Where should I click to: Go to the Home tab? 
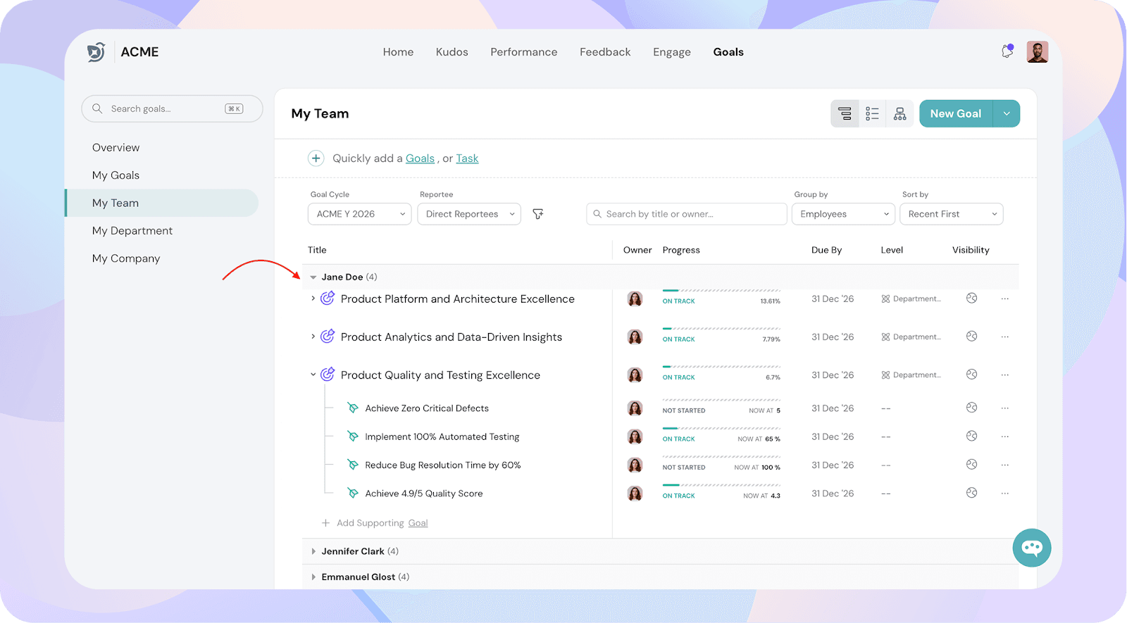398,52
